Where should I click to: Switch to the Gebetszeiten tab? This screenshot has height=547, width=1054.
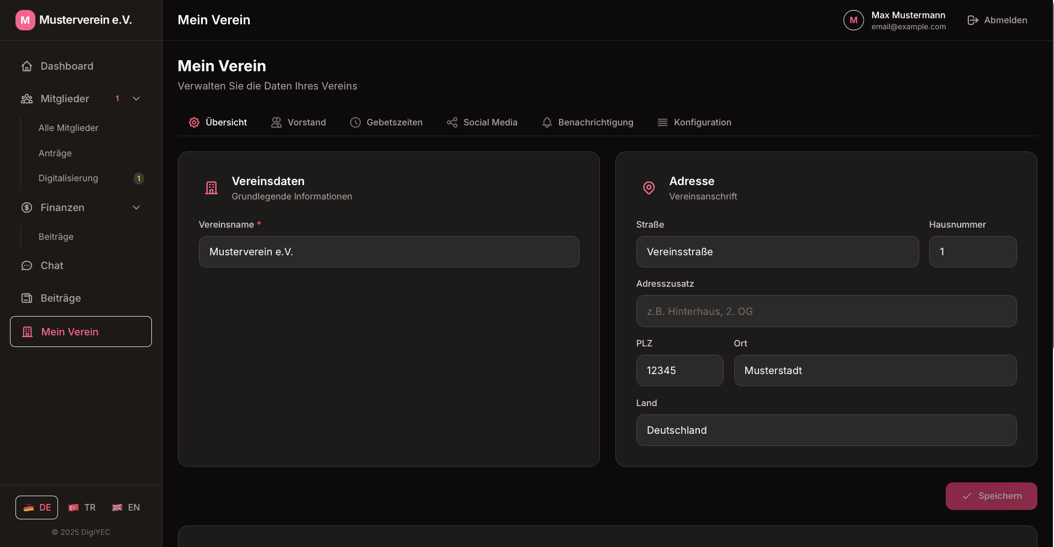pyautogui.click(x=386, y=123)
